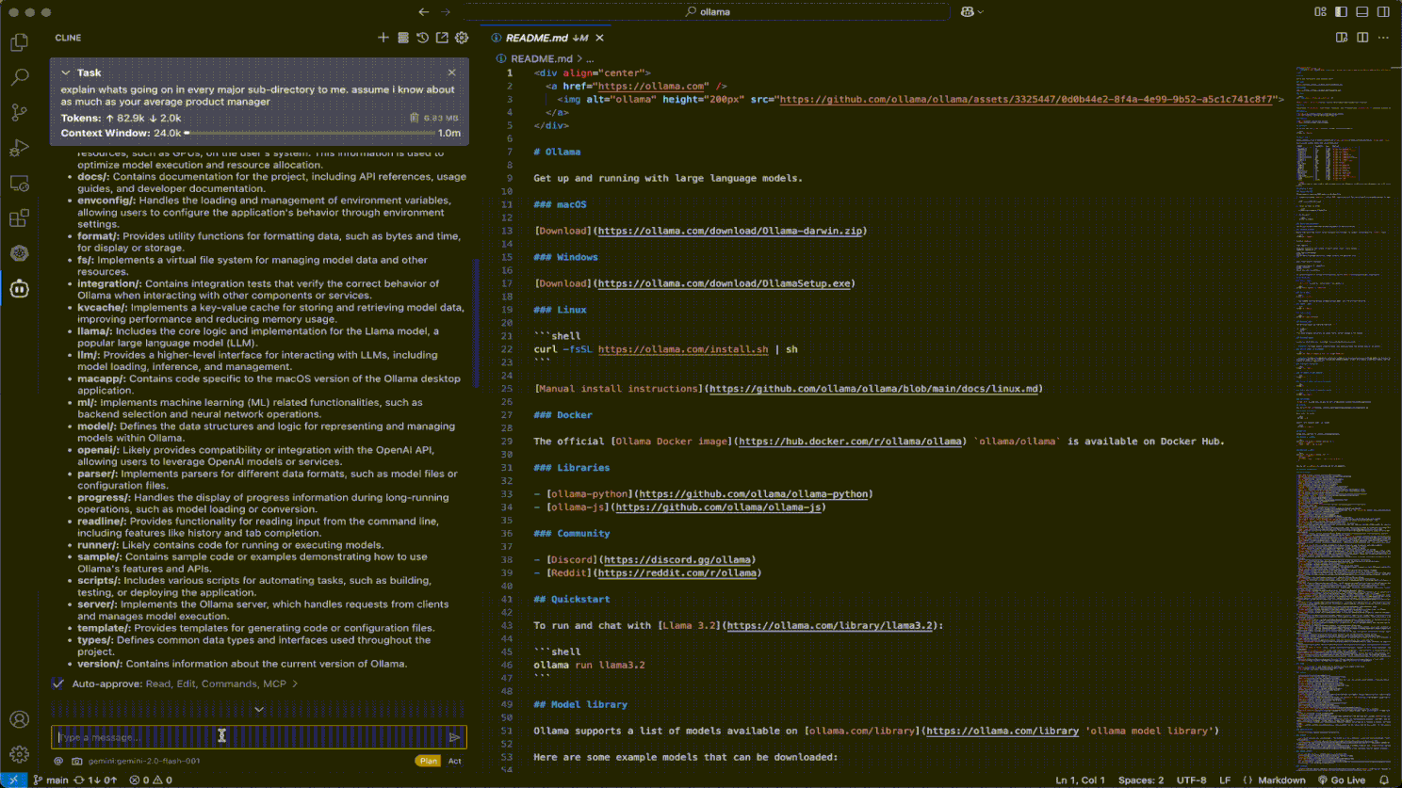Screen dimensions: 1402x788
Task: Start a new Cline task with plus icon
Action: (x=383, y=38)
